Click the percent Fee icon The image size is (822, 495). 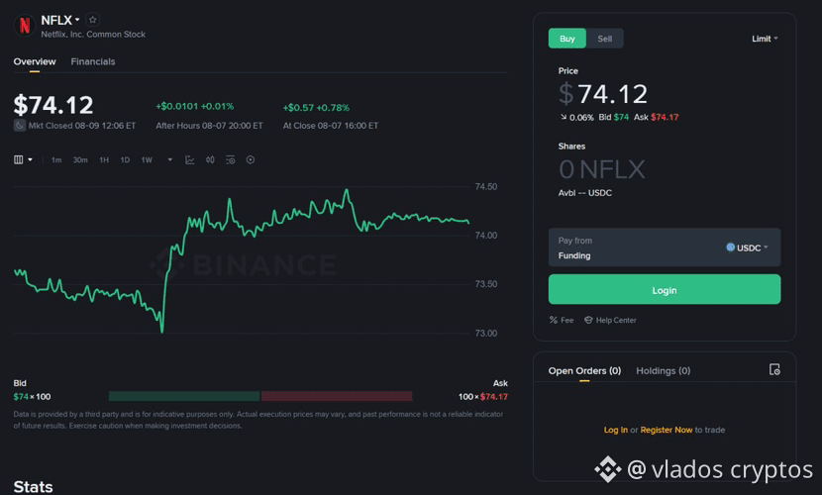click(x=553, y=320)
